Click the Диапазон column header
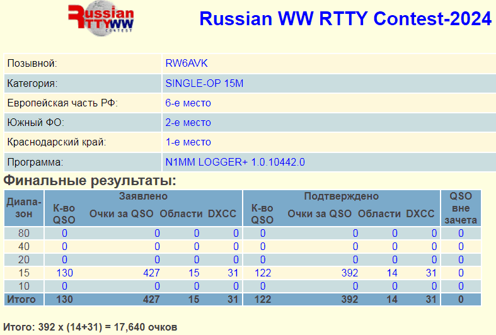The width and height of the screenshot is (496, 335). (24, 208)
